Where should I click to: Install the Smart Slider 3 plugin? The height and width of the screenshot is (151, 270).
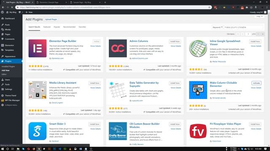click(94, 124)
